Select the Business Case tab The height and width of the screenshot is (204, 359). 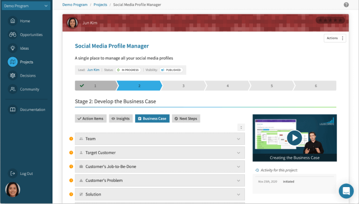152,118
